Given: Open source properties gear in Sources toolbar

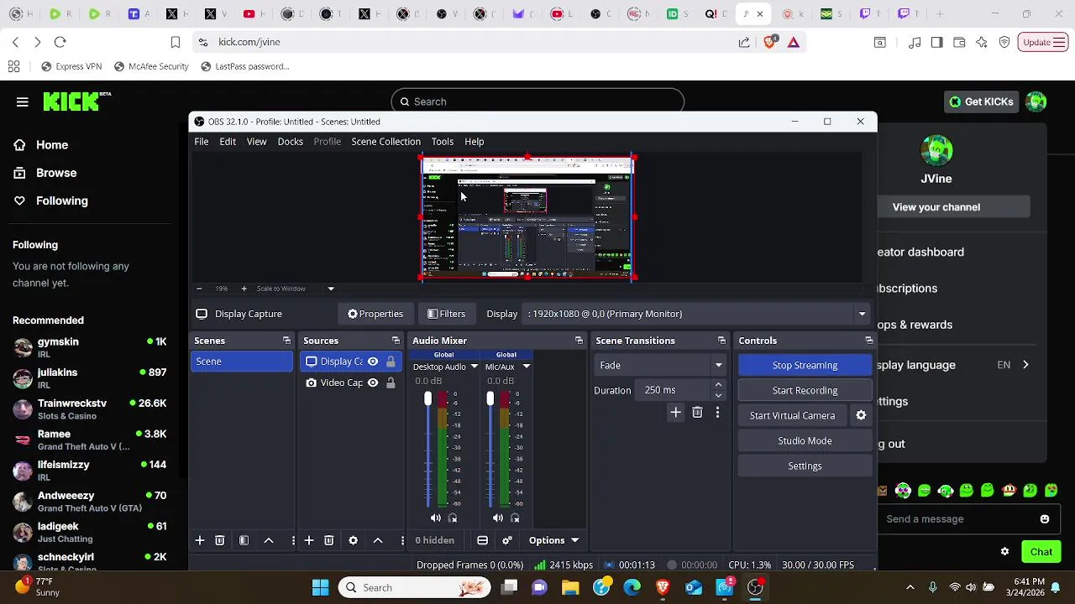Looking at the screenshot, I should pos(354,540).
